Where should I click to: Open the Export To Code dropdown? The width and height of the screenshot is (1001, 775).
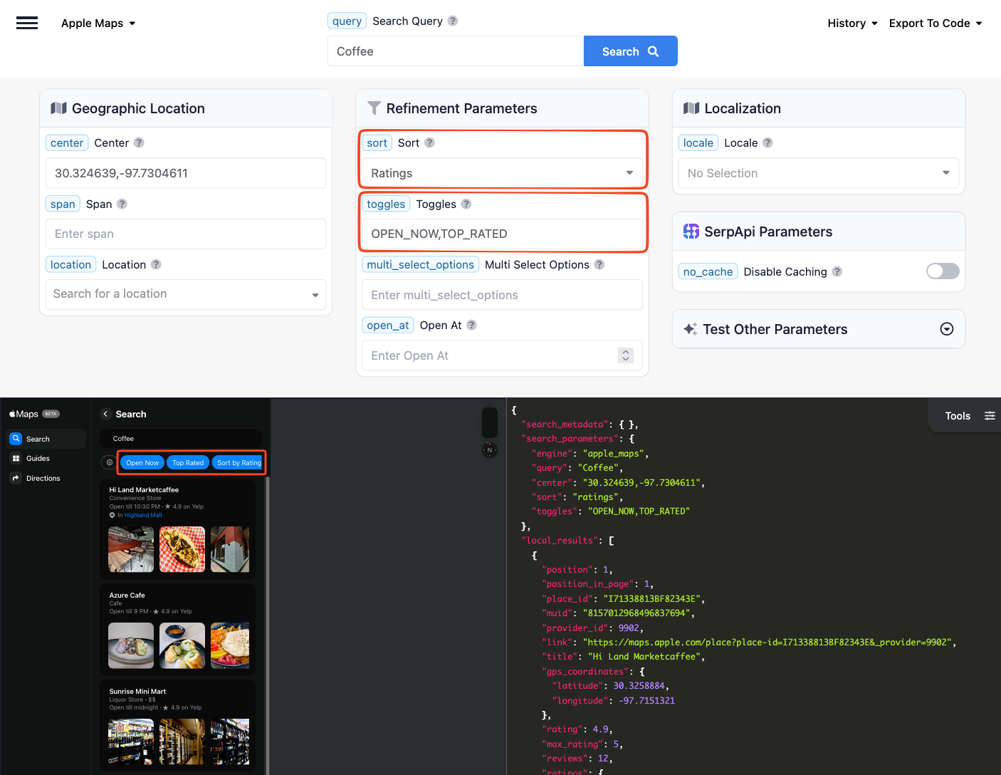[936, 23]
